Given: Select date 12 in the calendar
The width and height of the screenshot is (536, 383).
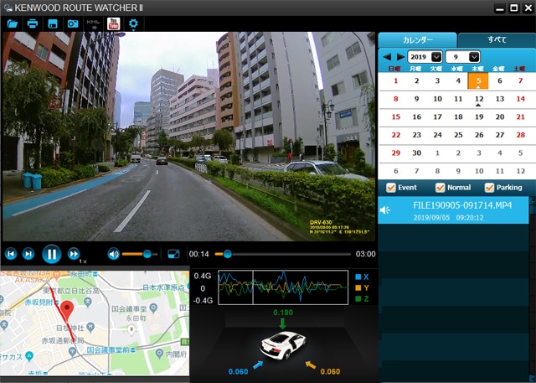Looking at the screenshot, I should (478, 99).
